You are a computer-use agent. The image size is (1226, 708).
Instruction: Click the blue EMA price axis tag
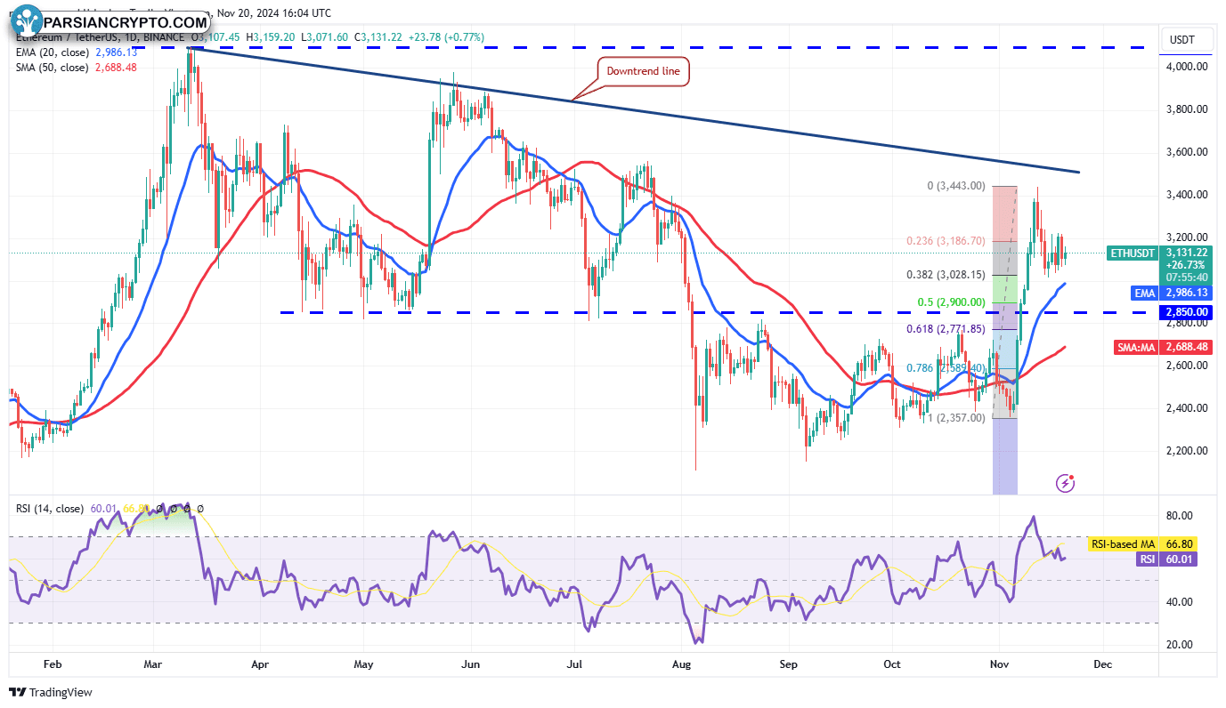(x=1144, y=292)
